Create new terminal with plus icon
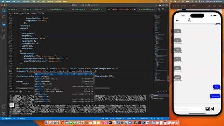 tap(158, 92)
